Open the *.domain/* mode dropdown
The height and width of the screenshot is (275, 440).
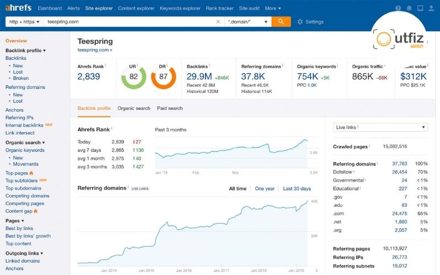[x=248, y=21]
